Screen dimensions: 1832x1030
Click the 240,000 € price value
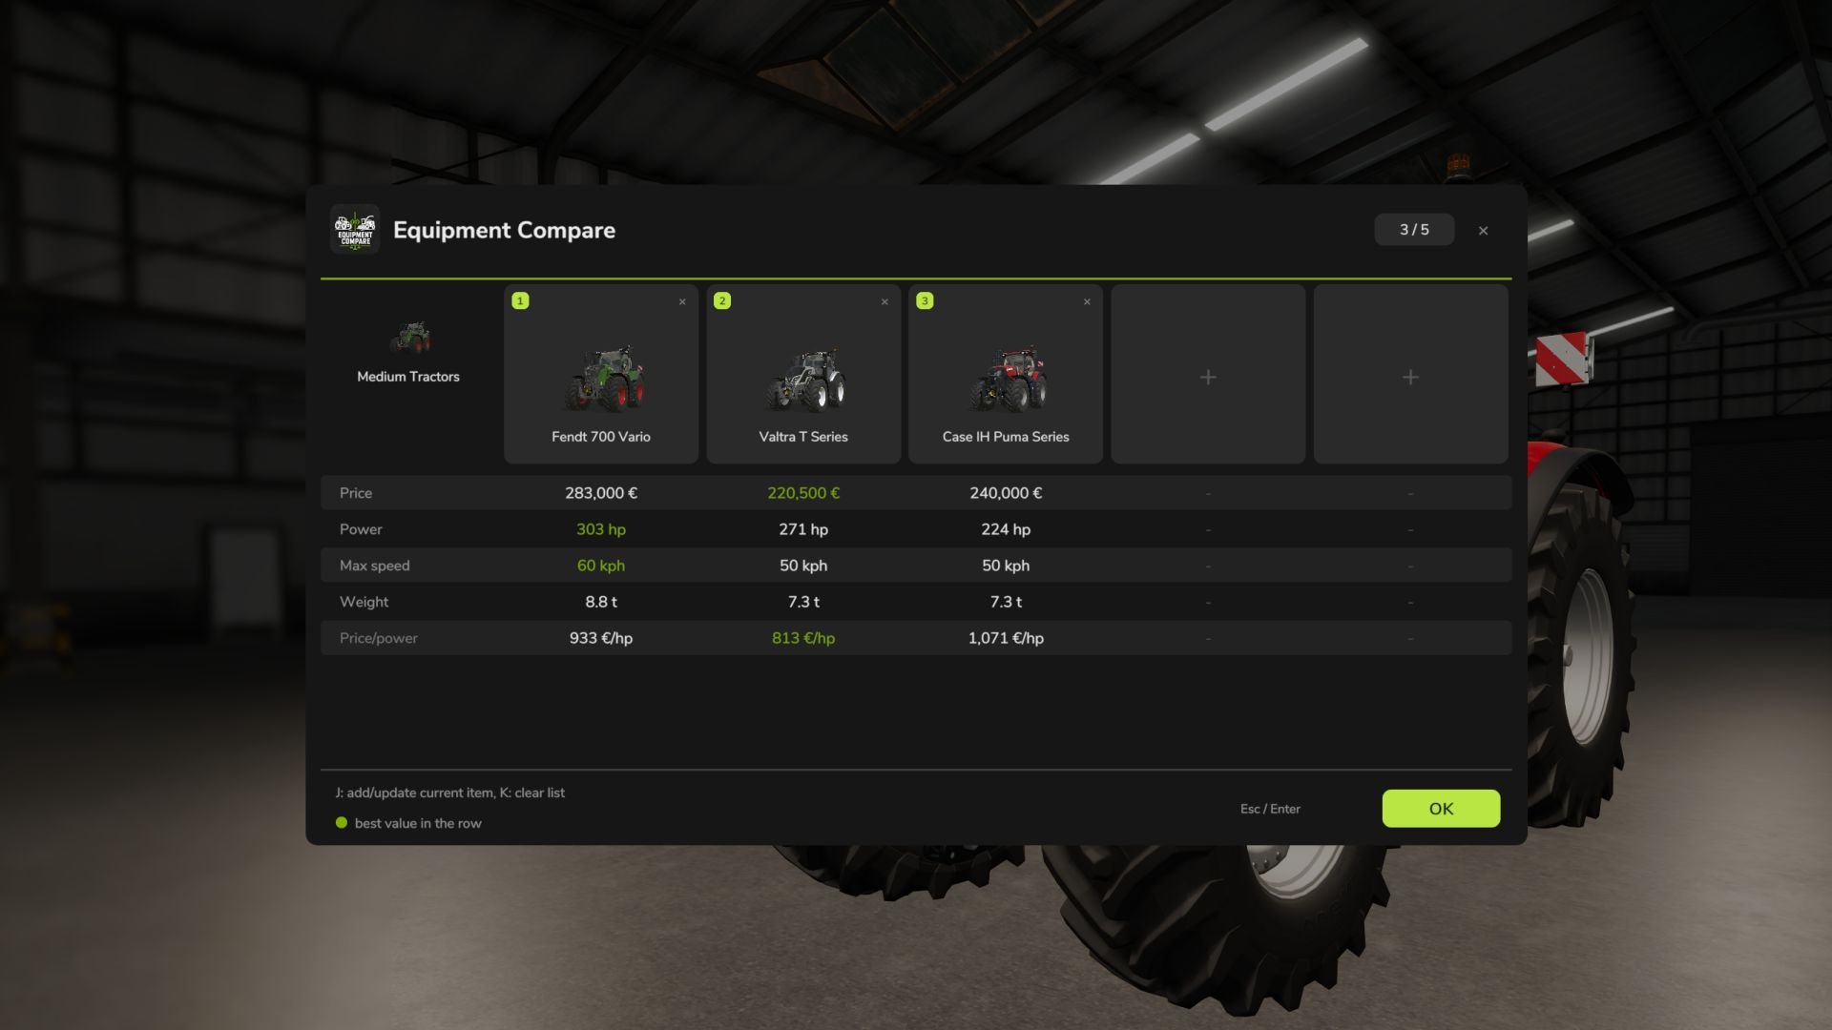coord(1006,493)
